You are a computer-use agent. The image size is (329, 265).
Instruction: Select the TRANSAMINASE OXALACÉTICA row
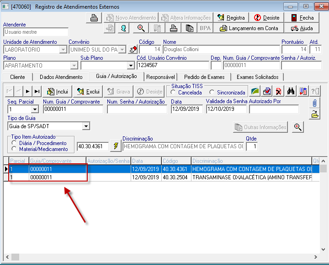click(x=162, y=177)
